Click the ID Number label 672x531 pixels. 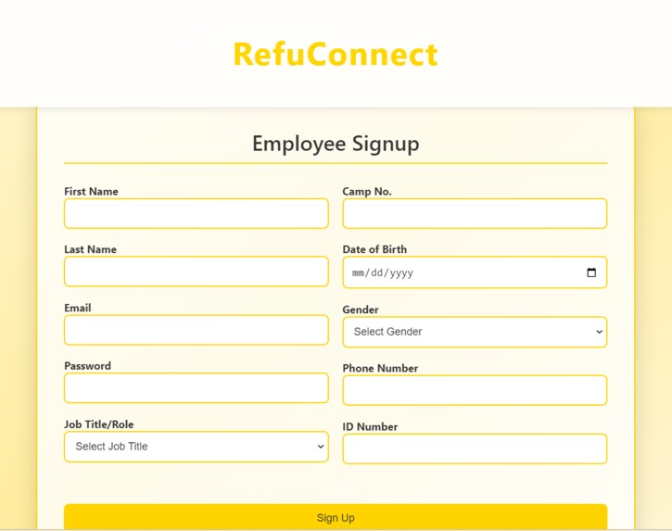370,426
